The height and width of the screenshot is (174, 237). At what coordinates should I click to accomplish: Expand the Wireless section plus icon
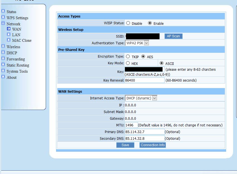3,46
